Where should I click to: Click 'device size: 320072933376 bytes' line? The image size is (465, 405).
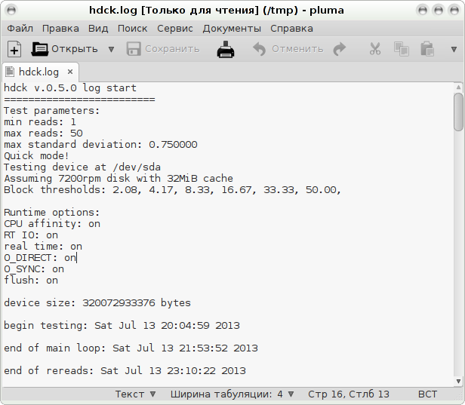[x=97, y=302]
